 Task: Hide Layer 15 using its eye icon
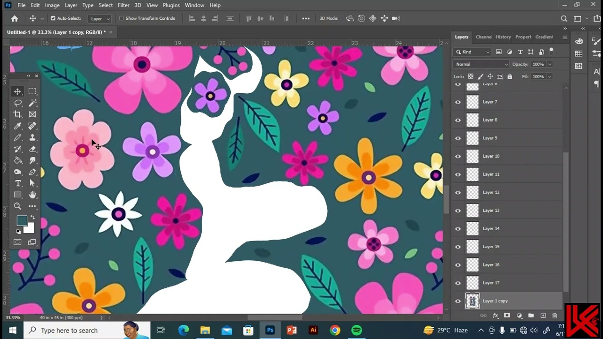point(458,247)
